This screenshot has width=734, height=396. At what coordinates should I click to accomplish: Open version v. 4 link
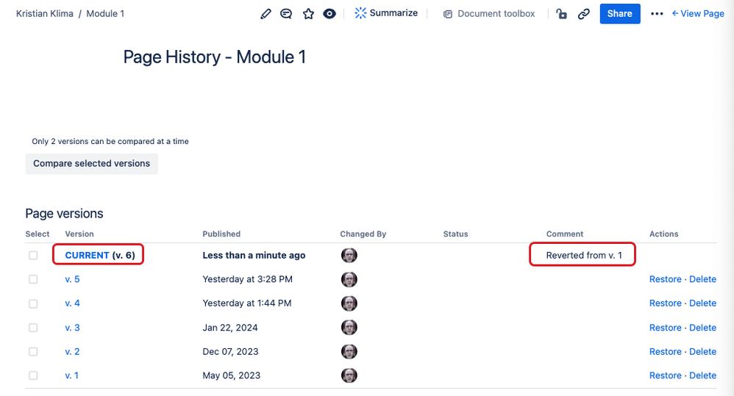(72, 303)
